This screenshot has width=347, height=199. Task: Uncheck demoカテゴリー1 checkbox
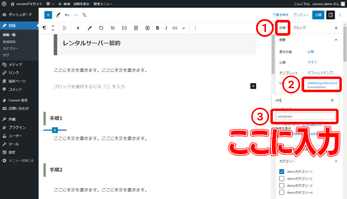[282, 171]
